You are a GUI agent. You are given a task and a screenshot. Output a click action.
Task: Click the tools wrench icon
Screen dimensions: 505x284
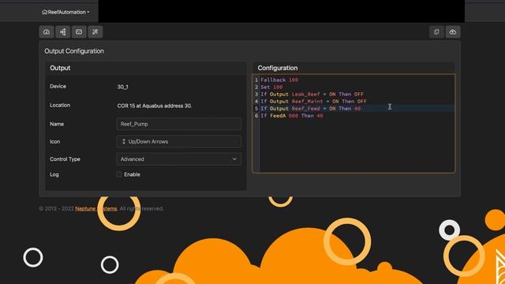click(x=95, y=32)
